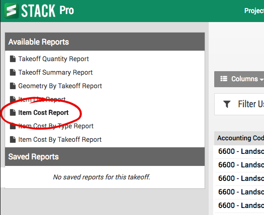Open the Takeoff Quantity Report

(x=53, y=59)
